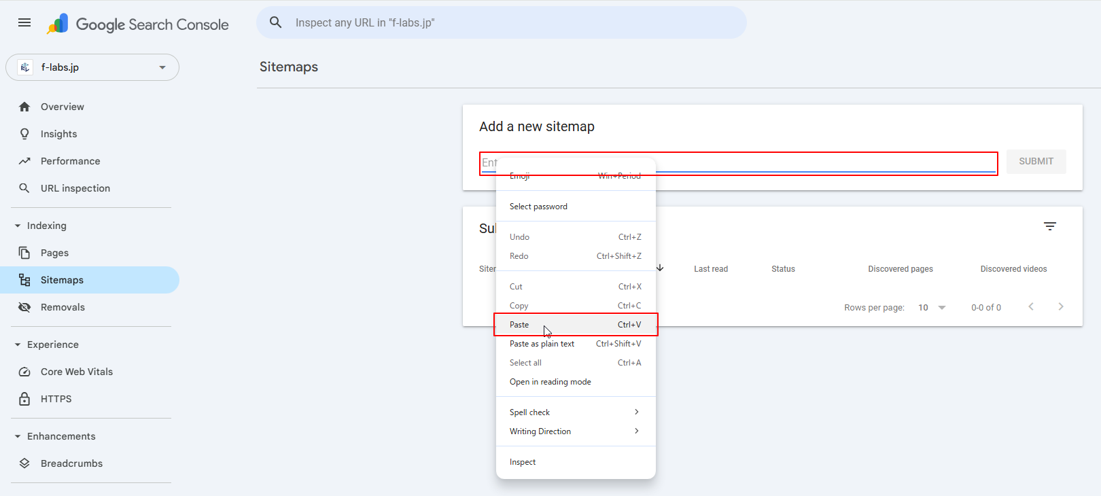Viewport: 1101px width, 496px height.
Task: Click the Insights lightbulb icon
Action: point(24,134)
